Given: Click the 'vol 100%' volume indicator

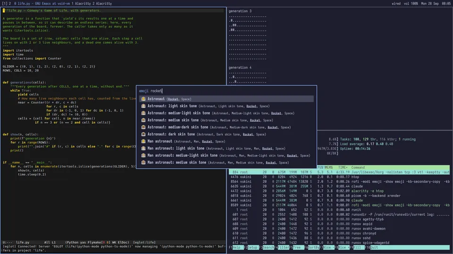Looking at the screenshot, I should tap(411, 3).
